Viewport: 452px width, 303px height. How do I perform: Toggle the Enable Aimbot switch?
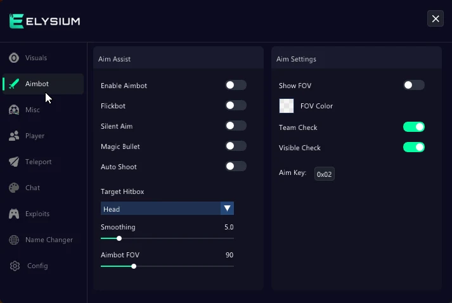pyautogui.click(x=236, y=86)
